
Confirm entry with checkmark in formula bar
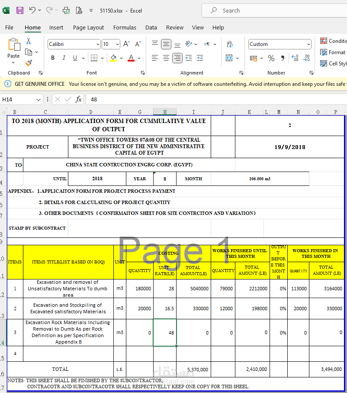[68, 100]
